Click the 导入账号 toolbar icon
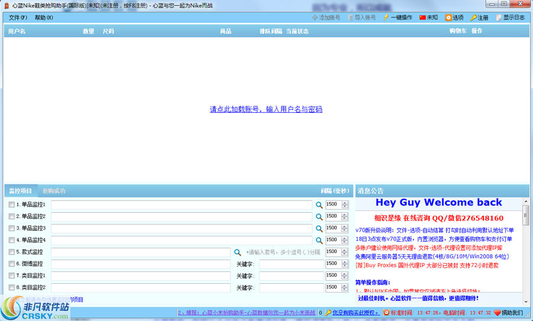 [351, 17]
